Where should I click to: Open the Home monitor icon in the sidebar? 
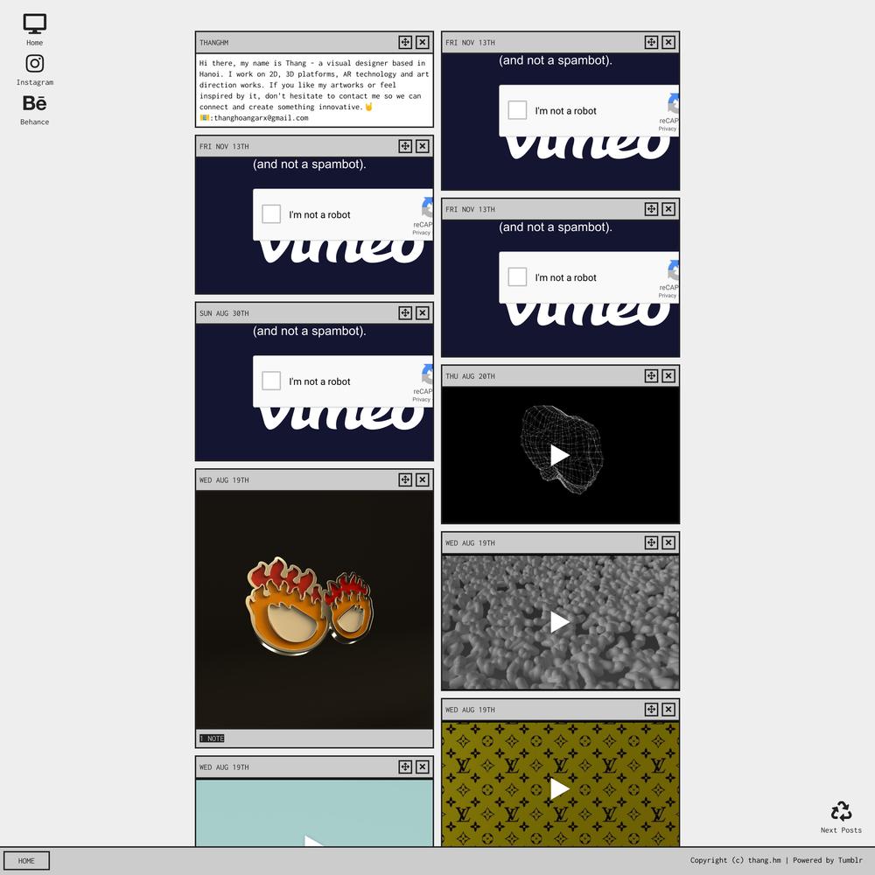click(x=35, y=24)
